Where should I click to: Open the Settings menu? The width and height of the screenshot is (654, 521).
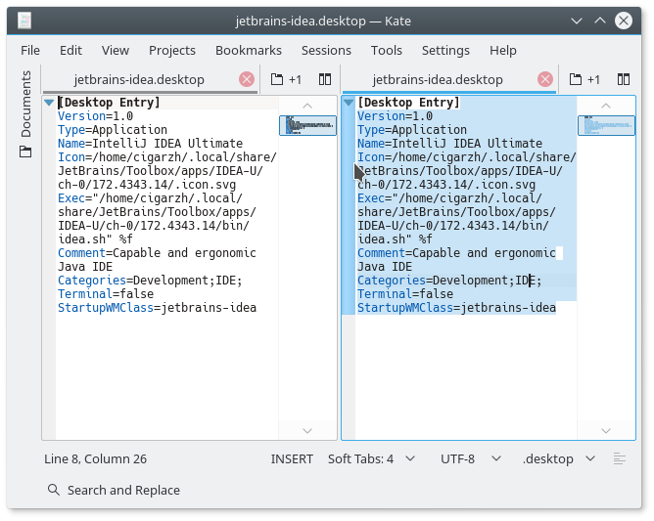click(445, 51)
